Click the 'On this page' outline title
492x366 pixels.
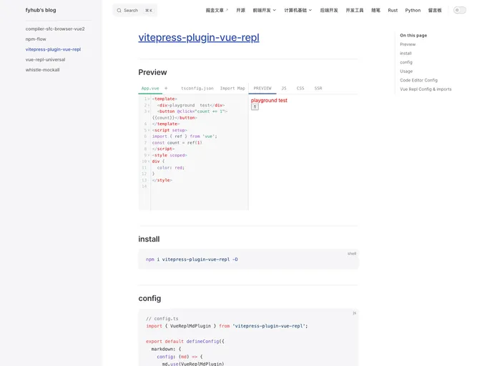pyautogui.click(x=413, y=36)
